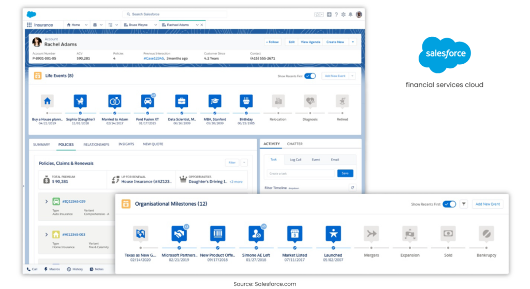
Task: Click the Market Listed milestone icon
Action: click(295, 234)
